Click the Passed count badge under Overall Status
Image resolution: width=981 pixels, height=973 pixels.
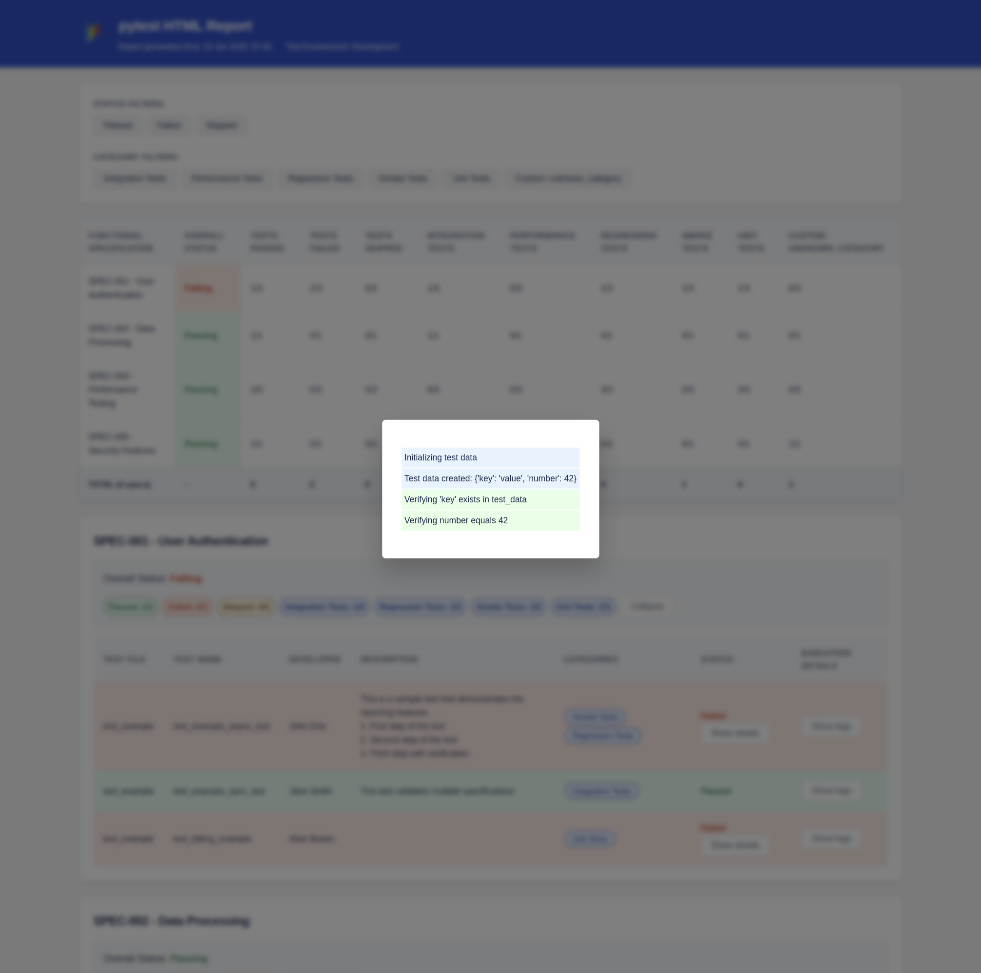(130, 606)
